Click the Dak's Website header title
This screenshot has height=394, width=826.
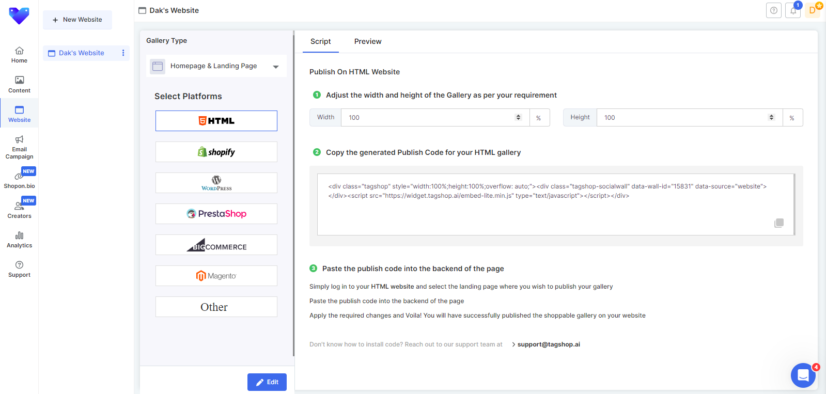tap(174, 10)
